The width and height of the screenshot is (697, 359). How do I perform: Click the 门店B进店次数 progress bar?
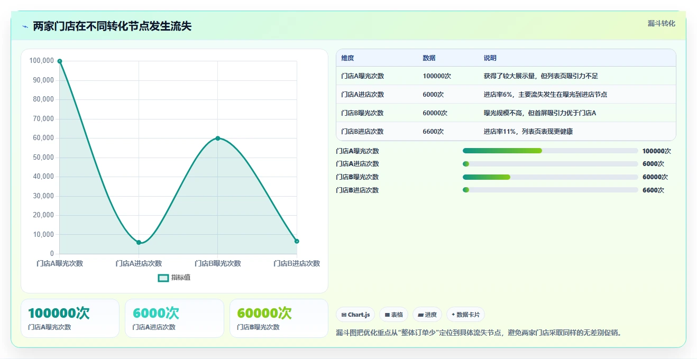pyautogui.click(x=550, y=190)
